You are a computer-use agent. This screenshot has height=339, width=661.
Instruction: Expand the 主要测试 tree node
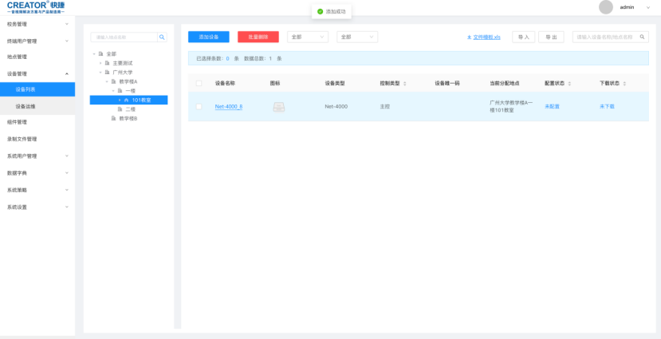click(x=100, y=63)
